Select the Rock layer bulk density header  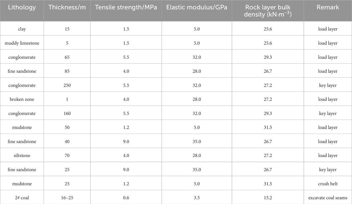click(268, 10)
